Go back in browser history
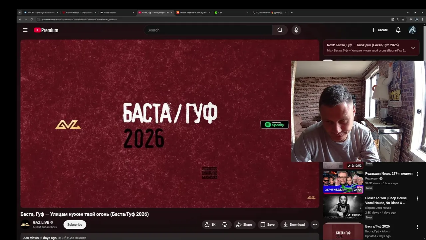 (20, 19)
